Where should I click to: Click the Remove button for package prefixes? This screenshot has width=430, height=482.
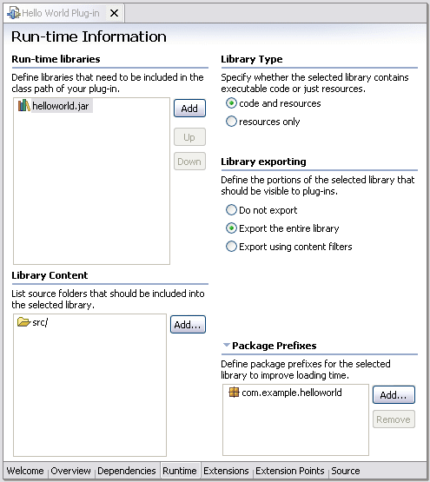coord(394,419)
